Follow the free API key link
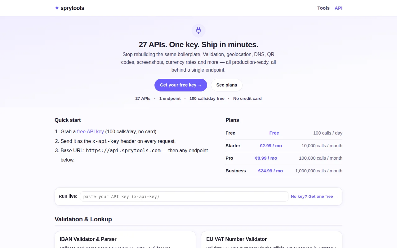Image resolution: width=397 pixels, height=248 pixels. pyautogui.click(x=91, y=131)
